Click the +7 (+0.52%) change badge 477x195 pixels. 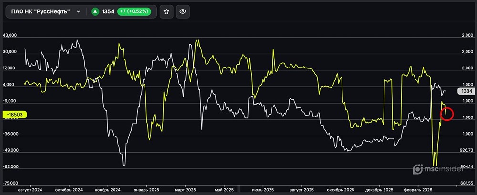pyautogui.click(x=134, y=11)
